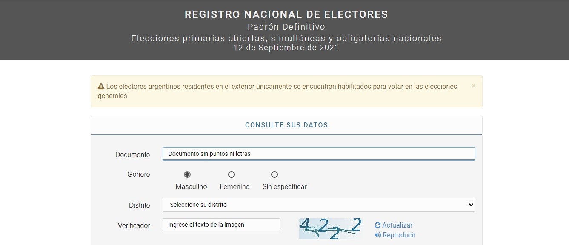Click the Verificador text box
This screenshot has height=245, width=569.
click(221, 225)
